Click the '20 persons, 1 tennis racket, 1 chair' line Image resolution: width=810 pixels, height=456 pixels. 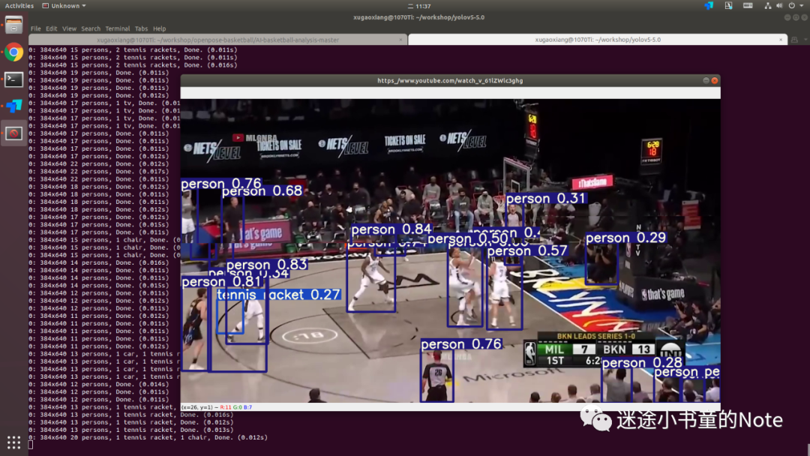pyautogui.click(x=148, y=437)
